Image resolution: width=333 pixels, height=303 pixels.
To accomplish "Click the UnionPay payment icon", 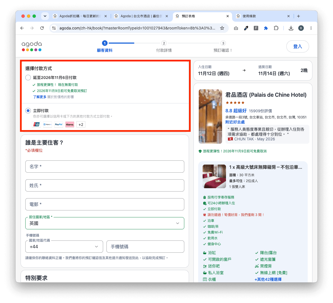I will pos(36,125).
